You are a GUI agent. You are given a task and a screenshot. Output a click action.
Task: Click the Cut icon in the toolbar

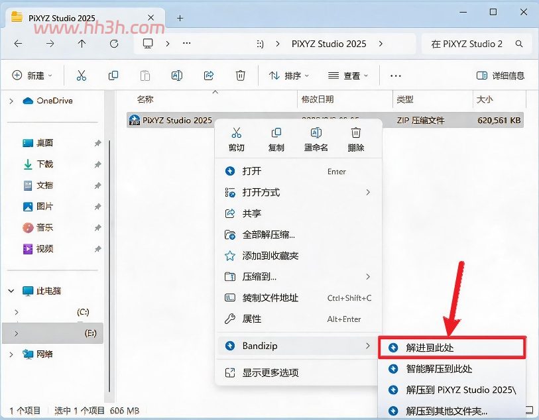(x=82, y=76)
